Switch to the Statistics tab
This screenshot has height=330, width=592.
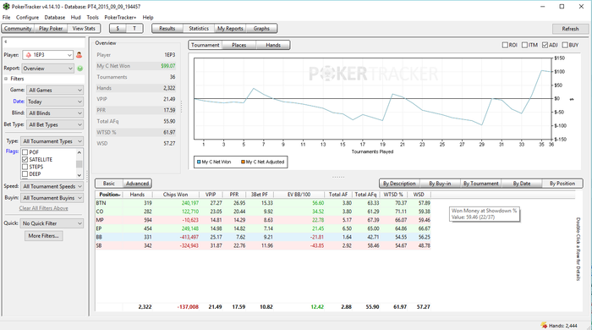click(x=199, y=28)
